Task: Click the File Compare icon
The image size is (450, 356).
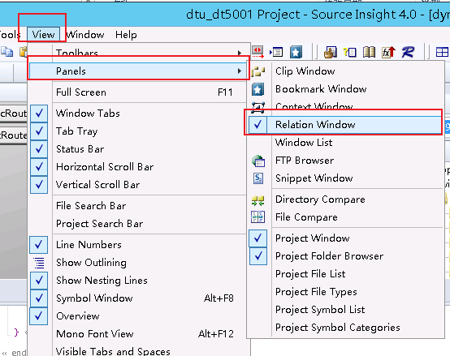Action: [257, 217]
